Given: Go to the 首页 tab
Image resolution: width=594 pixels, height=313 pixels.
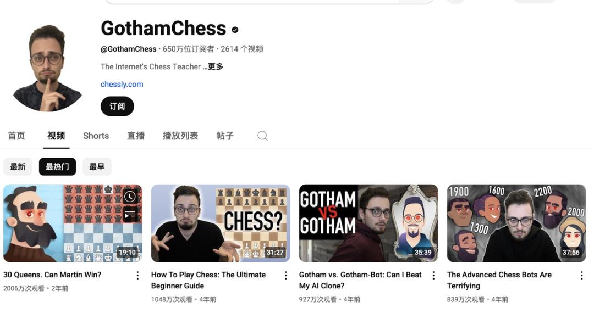Looking at the screenshot, I should click(x=16, y=136).
